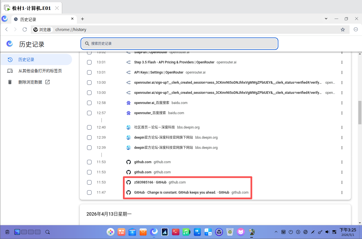Switch to the 历史记录 browser tab

[44, 19]
